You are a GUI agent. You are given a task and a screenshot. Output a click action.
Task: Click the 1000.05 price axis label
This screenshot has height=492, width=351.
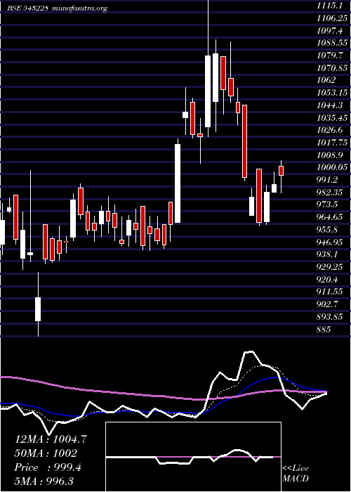[x=332, y=167]
